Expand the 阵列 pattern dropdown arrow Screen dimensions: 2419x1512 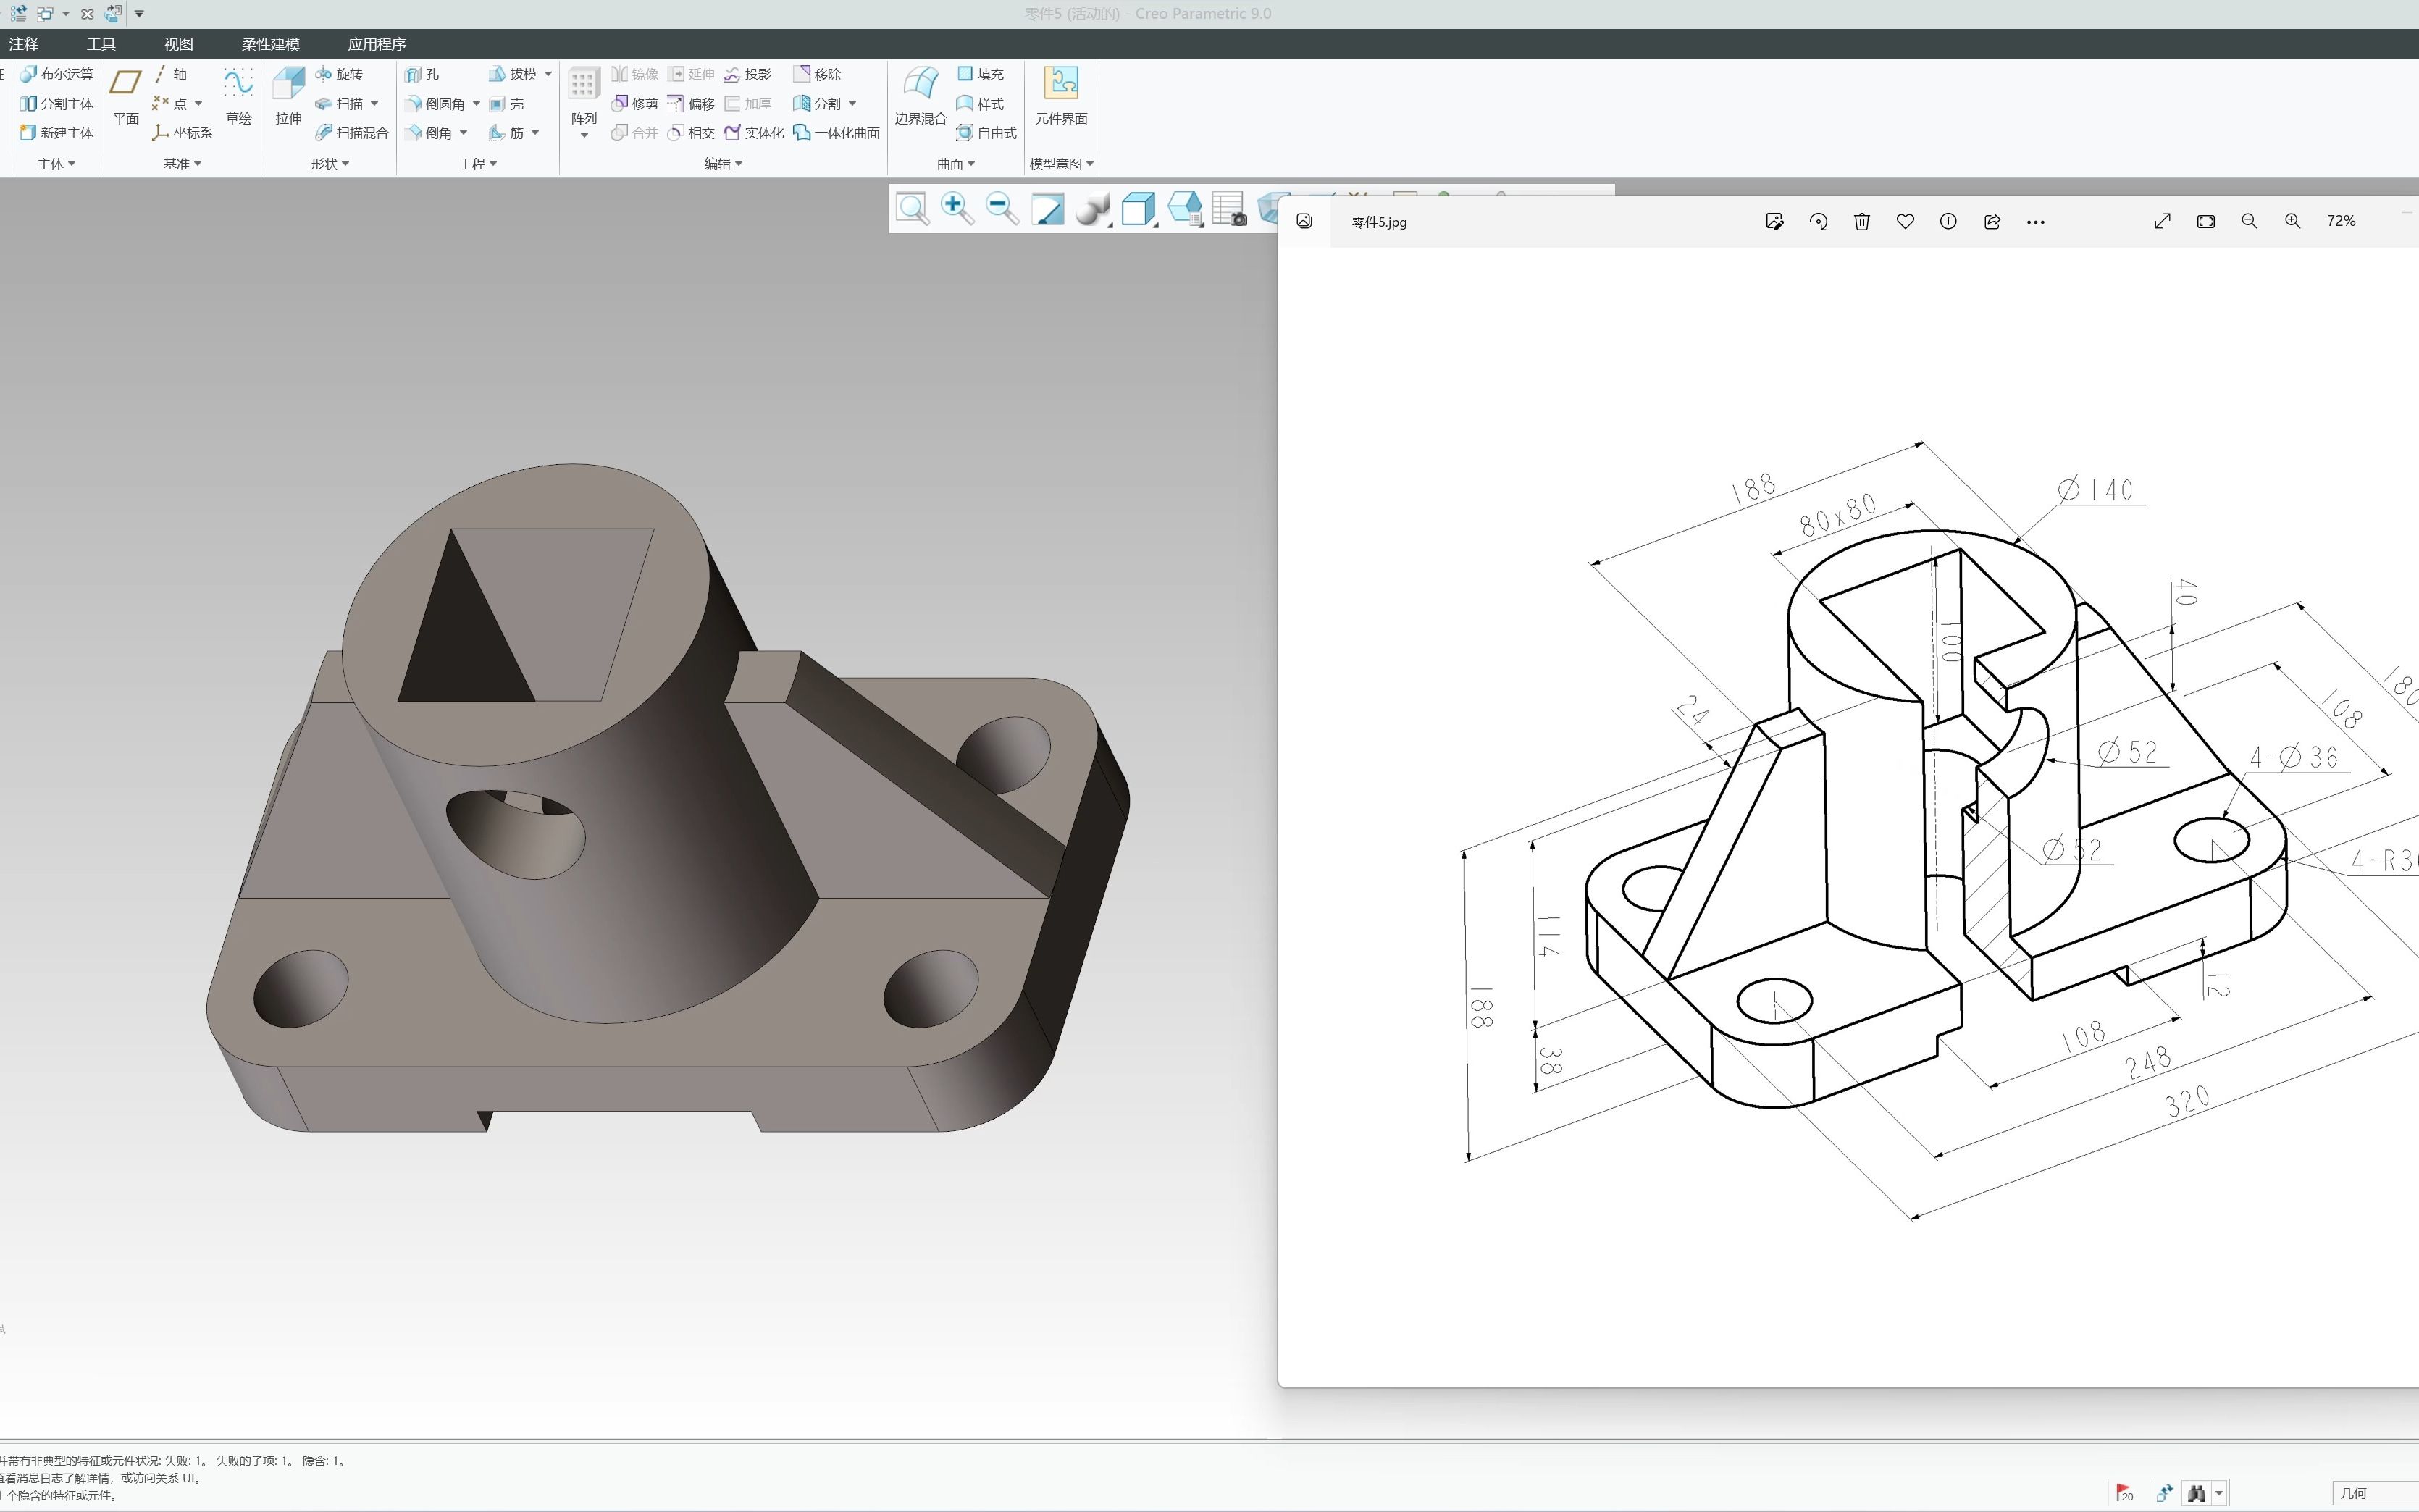click(583, 136)
